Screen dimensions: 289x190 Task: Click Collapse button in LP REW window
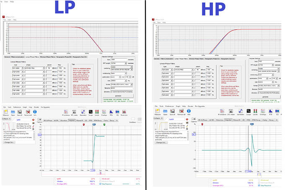(x=6, y=119)
